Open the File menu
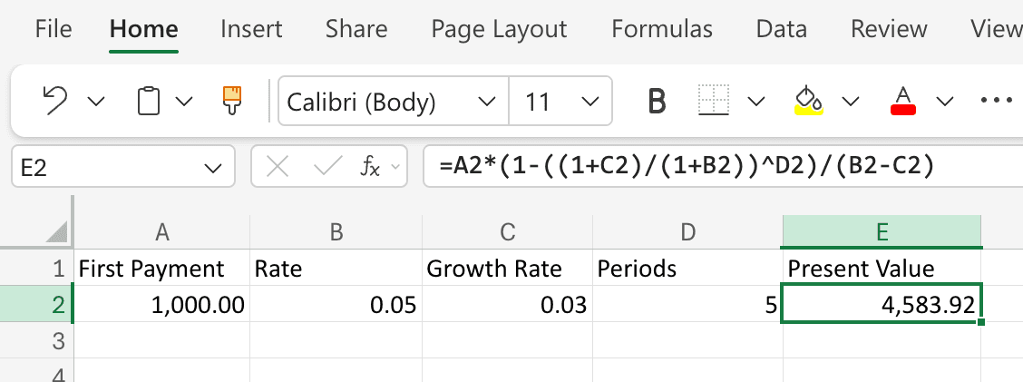1023x382 pixels. pos(54,29)
